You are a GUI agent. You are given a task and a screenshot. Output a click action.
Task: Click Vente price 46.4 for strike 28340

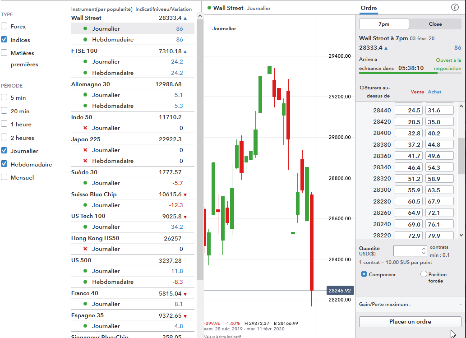point(409,167)
